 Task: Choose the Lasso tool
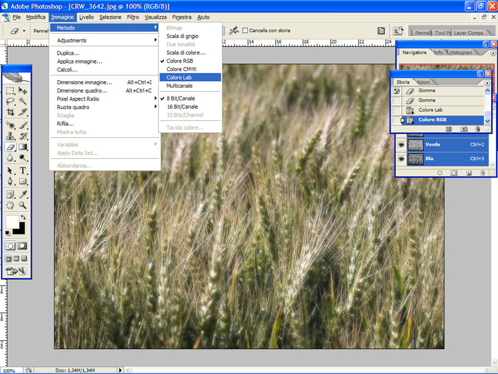(10, 101)
